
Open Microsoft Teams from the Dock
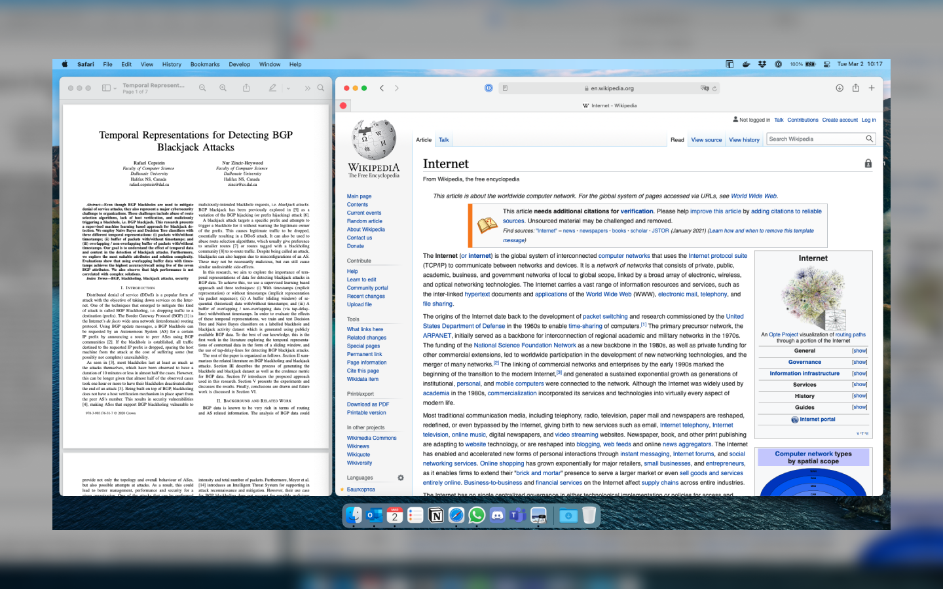pyautogui.click(x=518, y=516)
